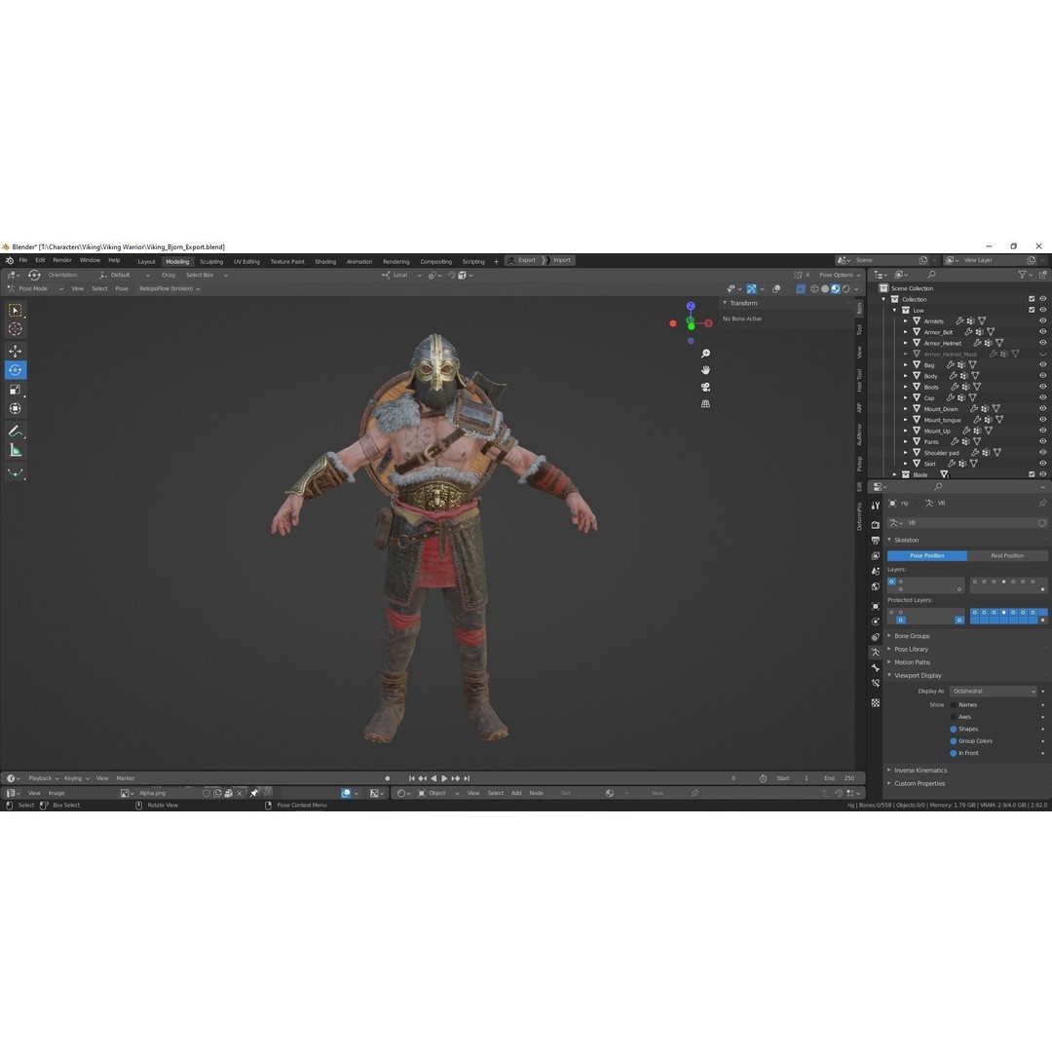Viewport: 1052px width, 1052px height.
Task: Select the Breakdowner pose tool icon
Action: (15, 473)
